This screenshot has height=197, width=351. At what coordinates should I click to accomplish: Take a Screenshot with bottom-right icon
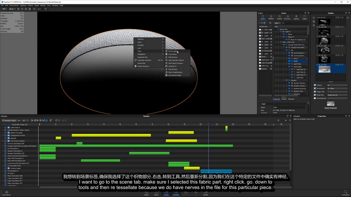(345, 193)
